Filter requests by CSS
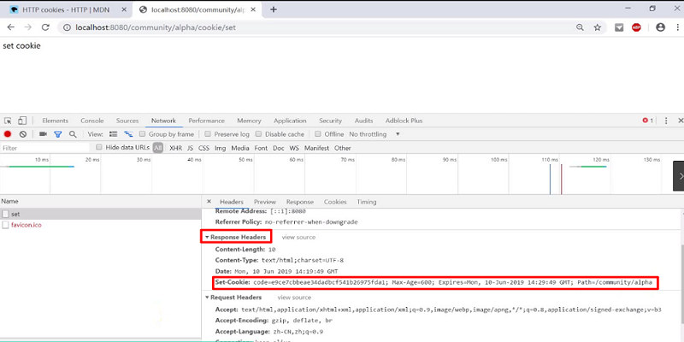 (x=203, y=148)
